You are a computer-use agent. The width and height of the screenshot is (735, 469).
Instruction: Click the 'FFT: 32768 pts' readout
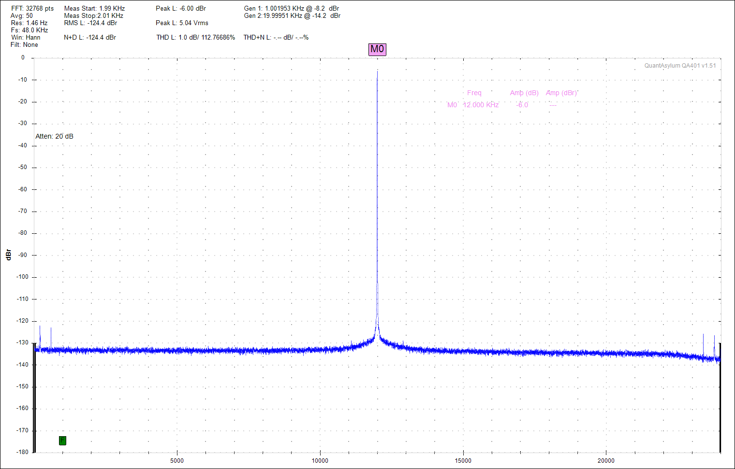[x=32, y=9]
